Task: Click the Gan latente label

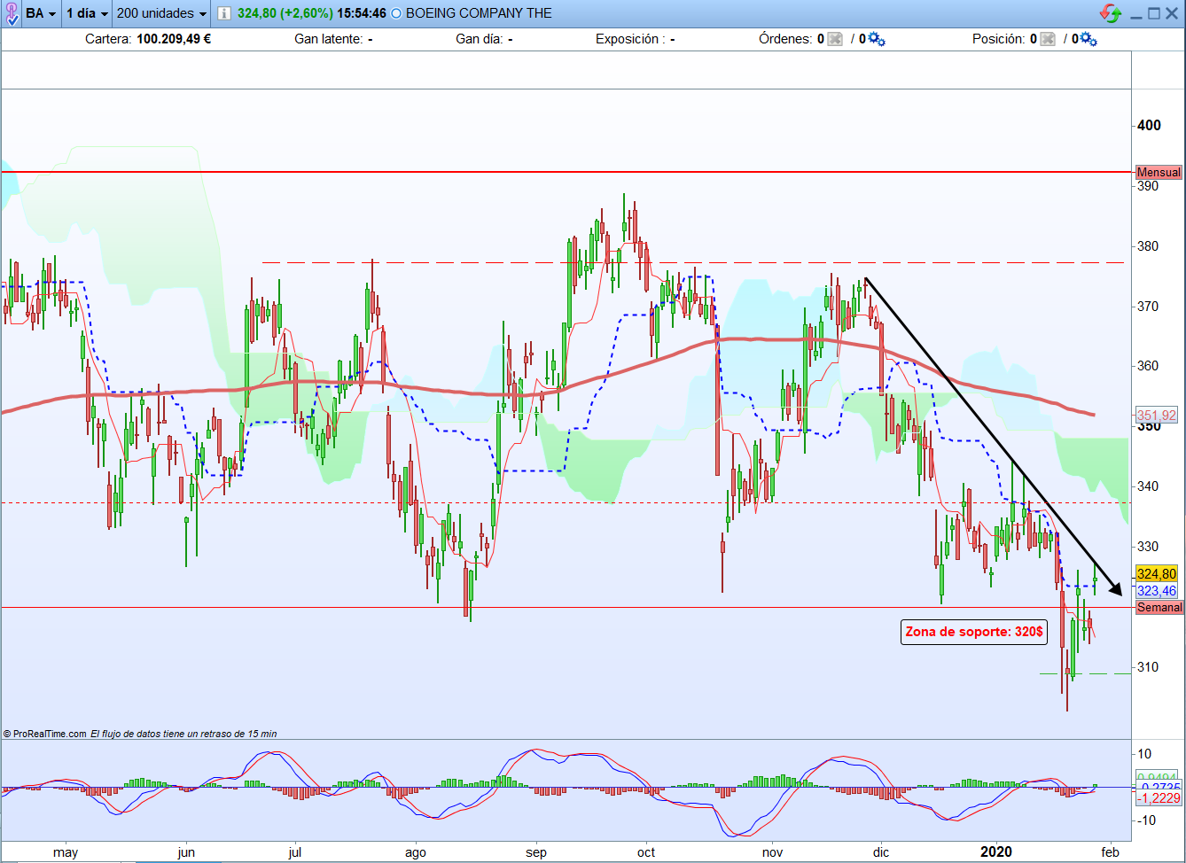Action: coord(328,39)
